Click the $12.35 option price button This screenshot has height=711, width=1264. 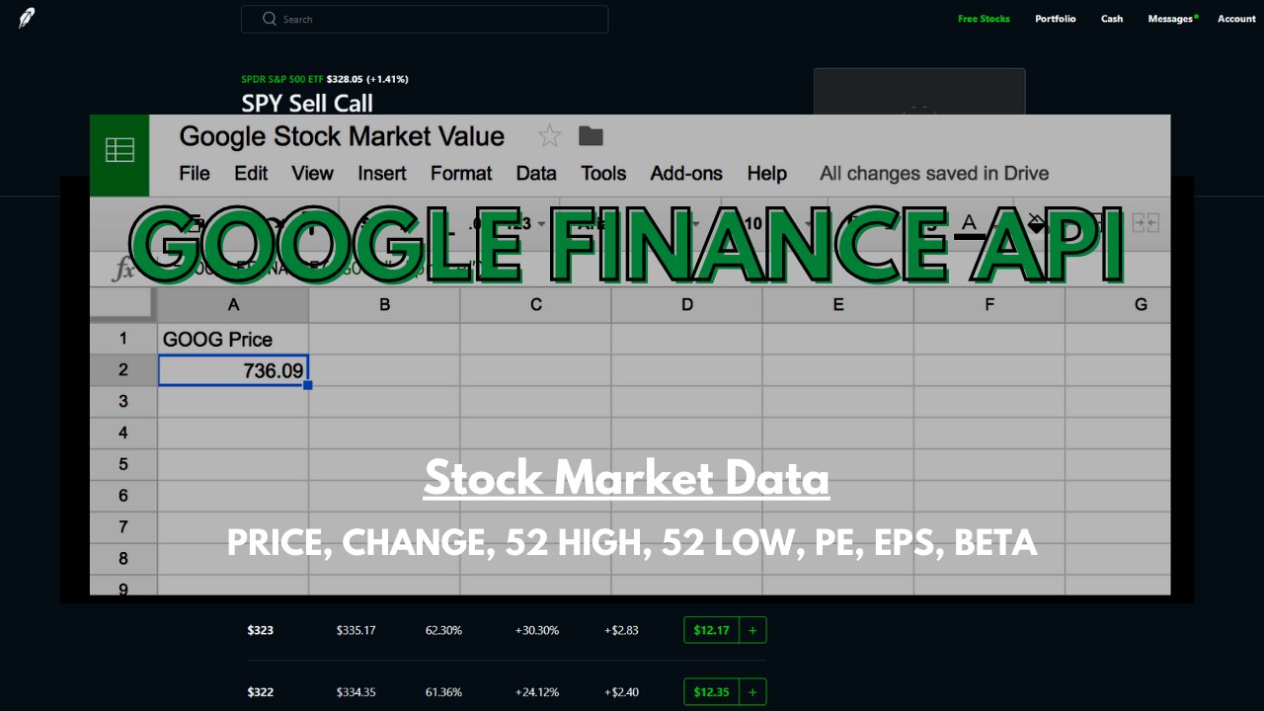[x=712, y=692]
